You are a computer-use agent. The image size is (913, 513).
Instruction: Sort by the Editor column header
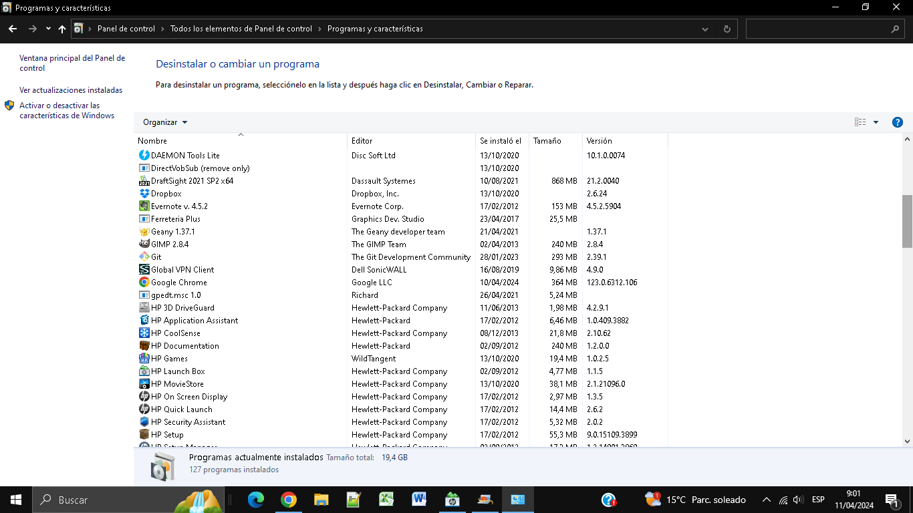coord(411,140)
